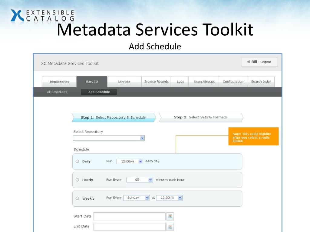The image size is (310, 232).
Task: Click the 'minutes each hour' label
Action: pos(170,180)
